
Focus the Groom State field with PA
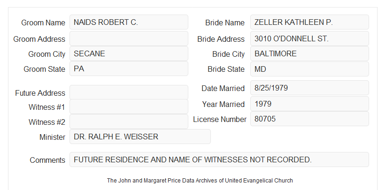(129, 68)
